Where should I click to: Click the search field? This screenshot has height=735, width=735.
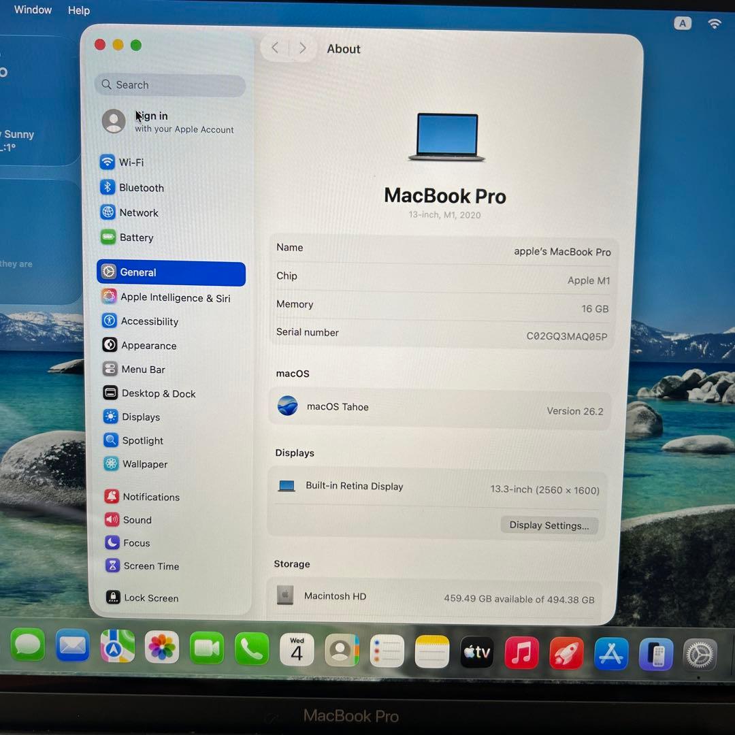(x=169, y=84)
